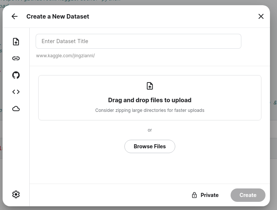The image size is (277, 210).
Task: Go back with the left arrow
Action: [x=14, y=16]
